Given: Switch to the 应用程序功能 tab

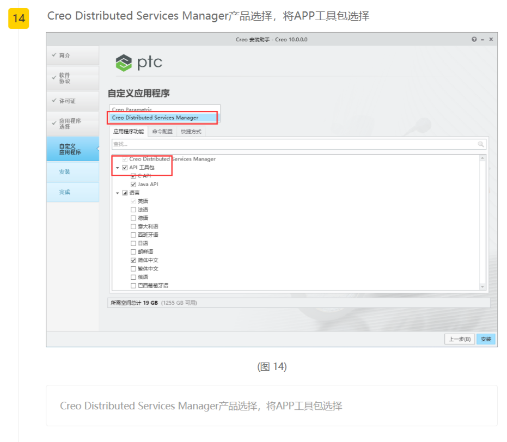Looking at the screenshot, I should 129,132.
